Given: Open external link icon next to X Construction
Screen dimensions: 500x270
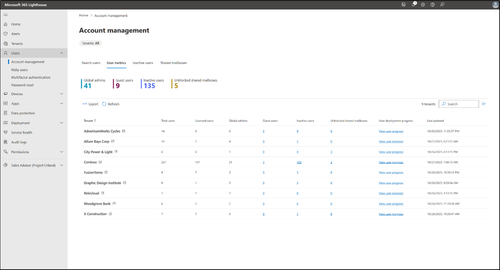Looking at the screenshot, I should (110, 214).
